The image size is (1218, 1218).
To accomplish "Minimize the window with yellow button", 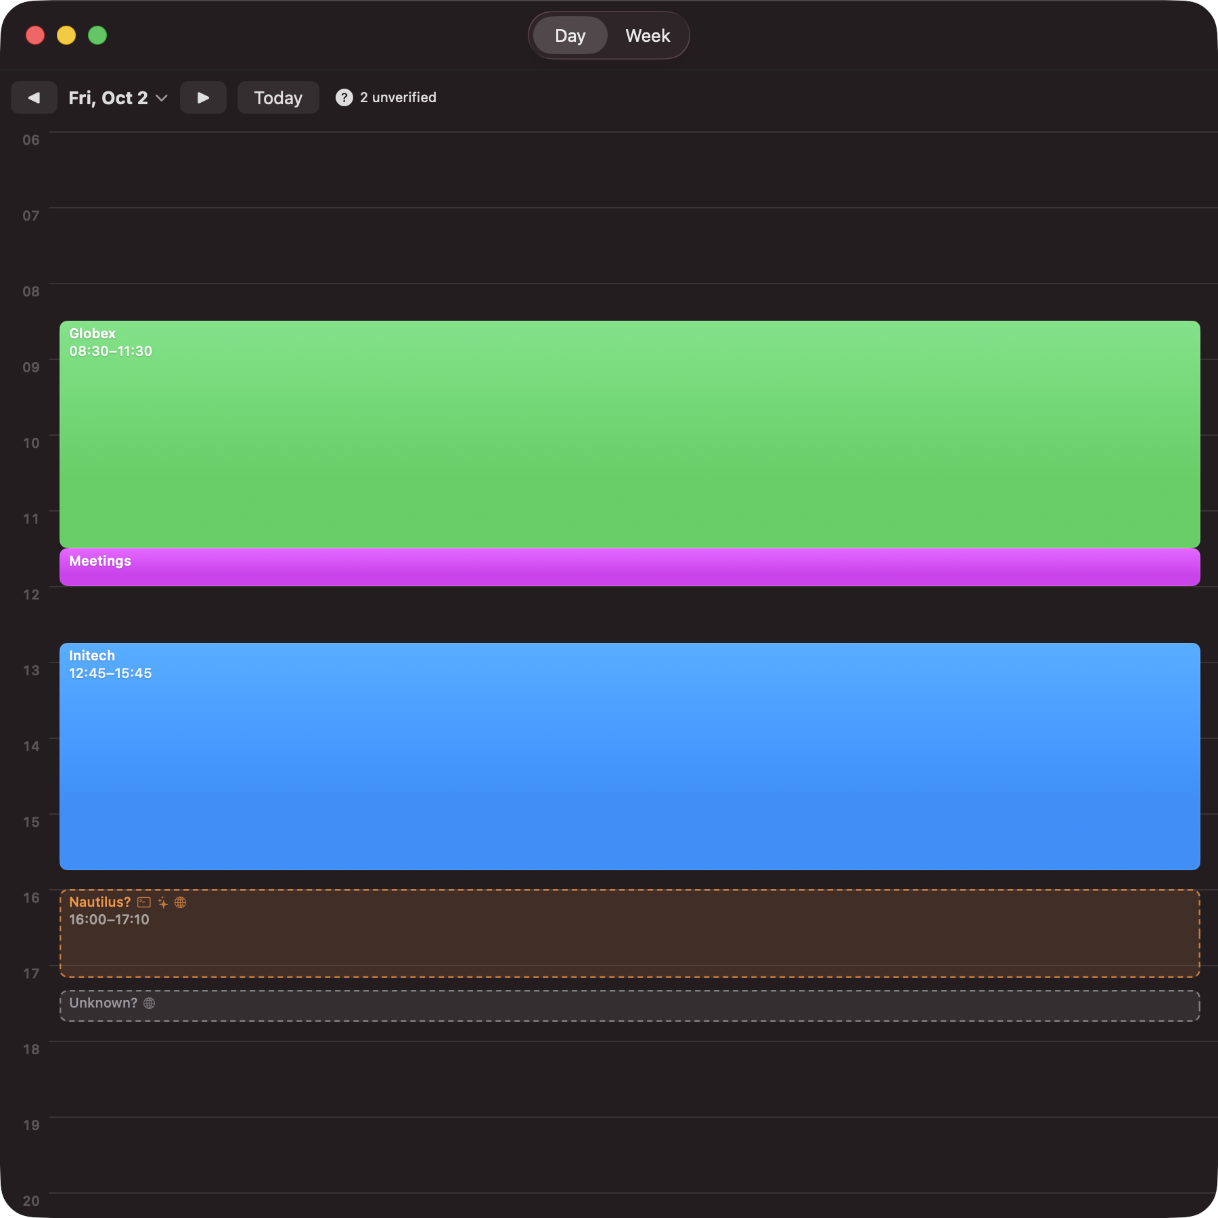I will 66,35.
